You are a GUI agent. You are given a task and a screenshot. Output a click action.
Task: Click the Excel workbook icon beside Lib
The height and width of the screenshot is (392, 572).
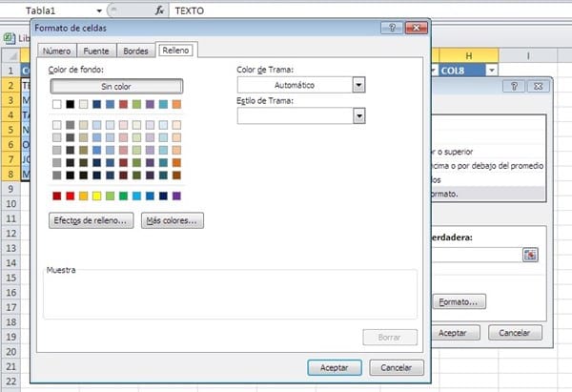[10, 38]
